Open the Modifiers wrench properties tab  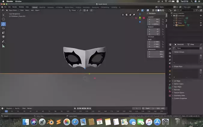(x=170, y=74)
